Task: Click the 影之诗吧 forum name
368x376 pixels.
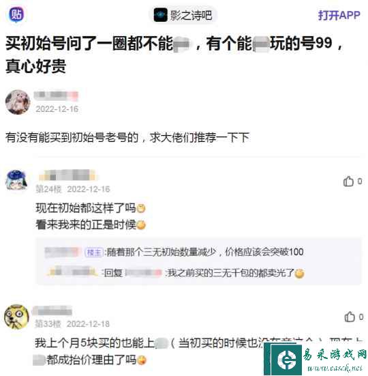Action: point(191,15)
